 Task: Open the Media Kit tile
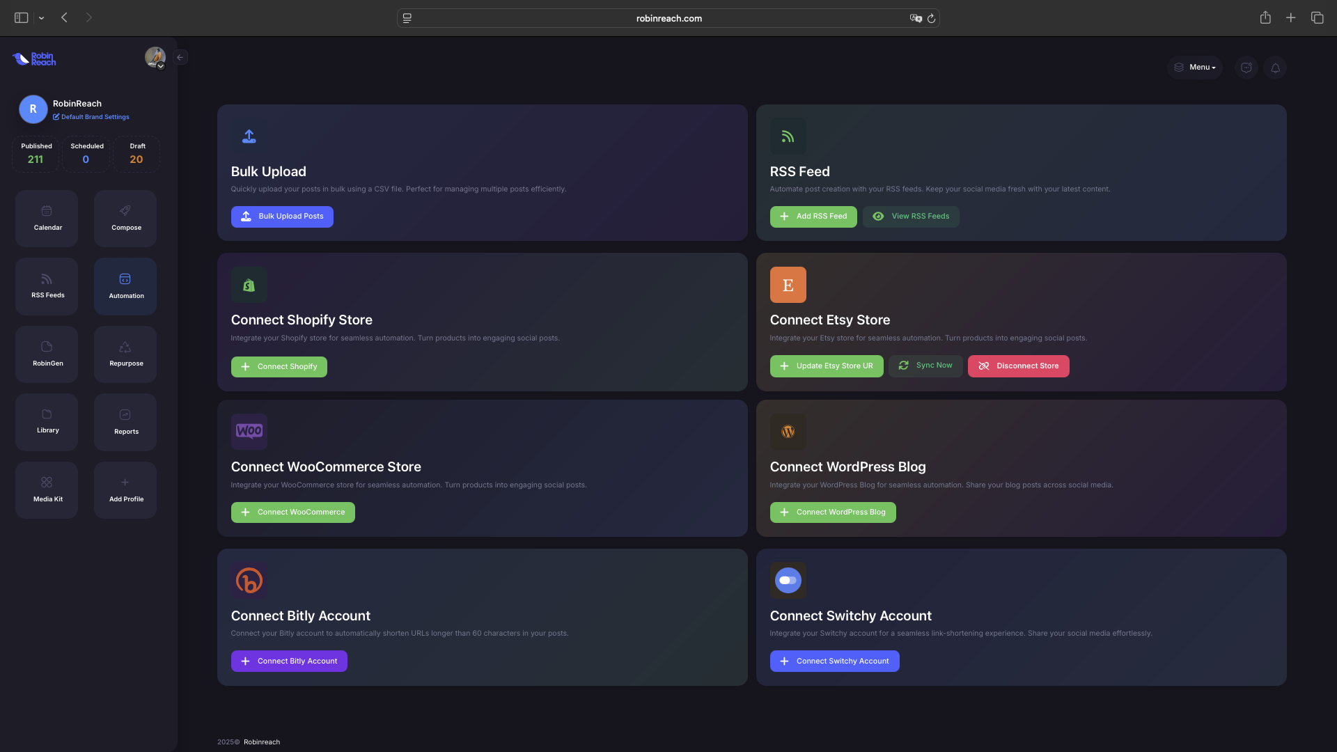click(x=47, y=489)
